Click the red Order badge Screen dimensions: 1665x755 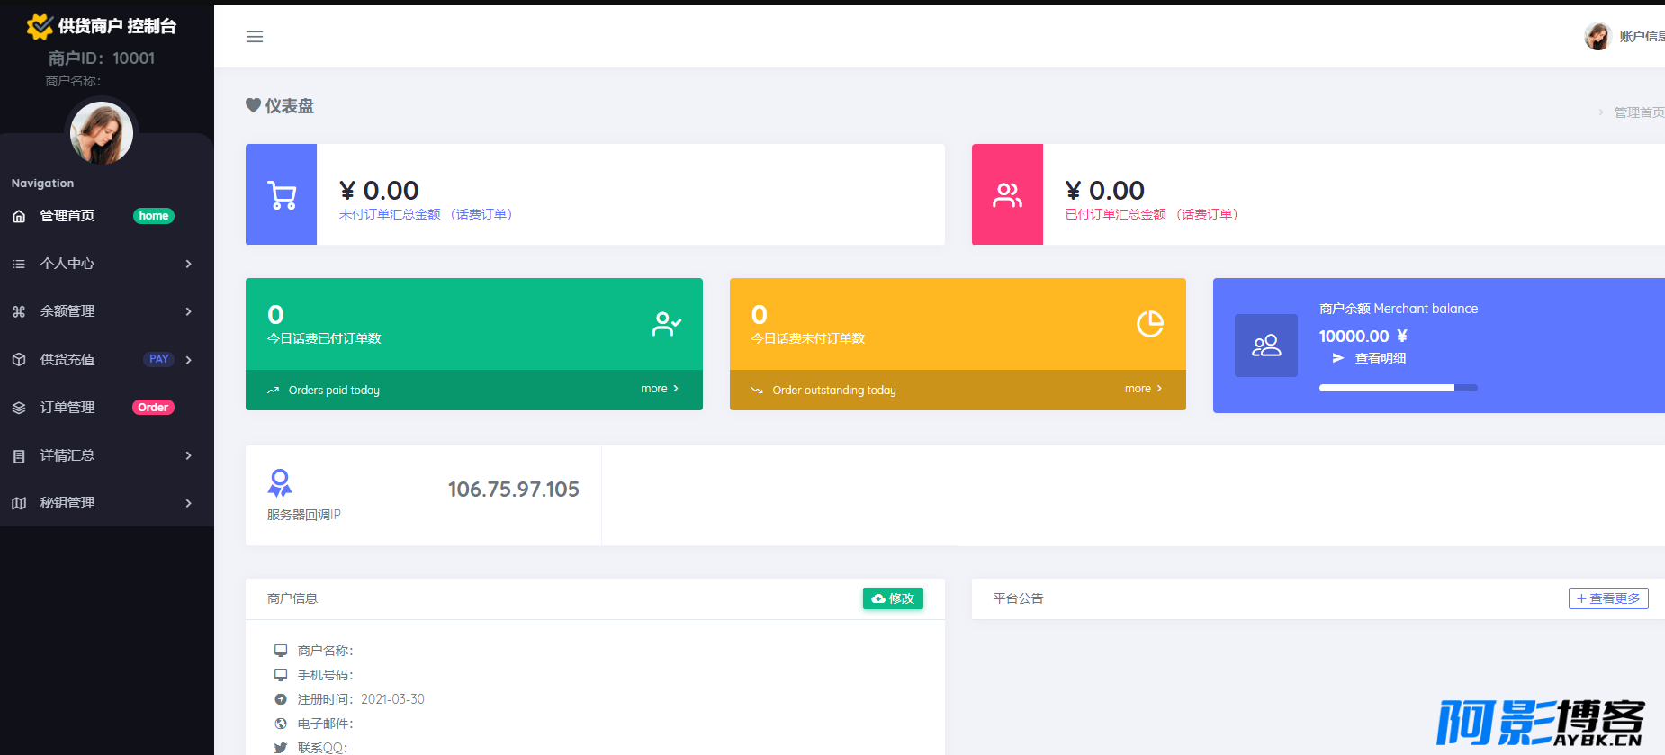coord(153,408)
